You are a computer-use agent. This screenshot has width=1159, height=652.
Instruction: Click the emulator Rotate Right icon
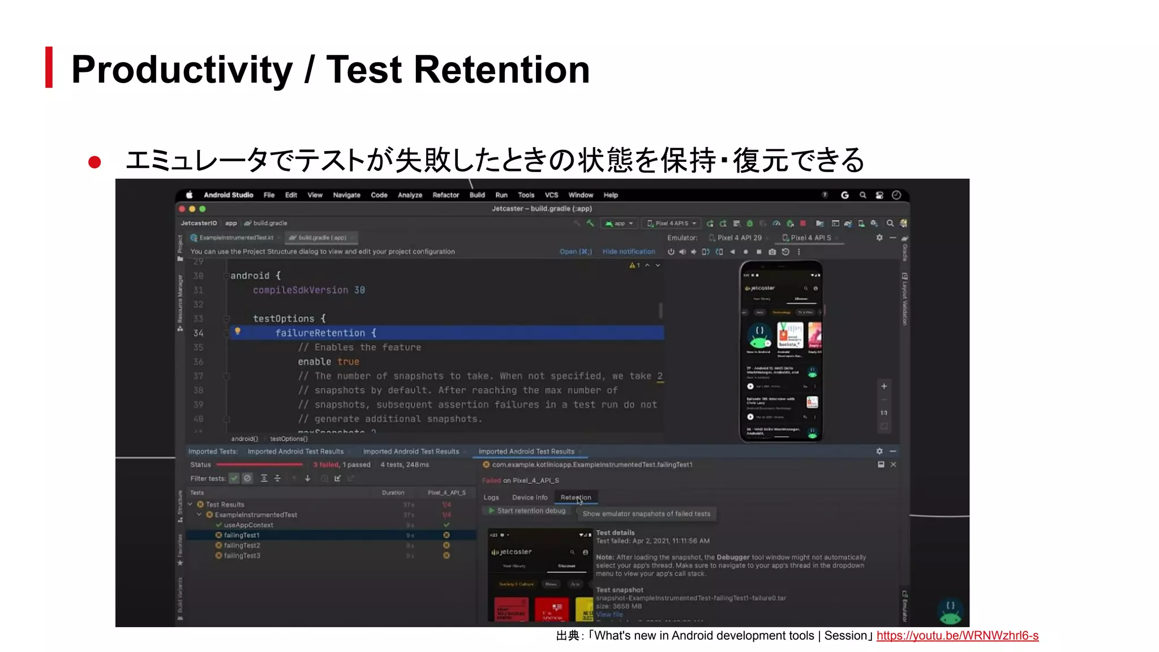719,252
